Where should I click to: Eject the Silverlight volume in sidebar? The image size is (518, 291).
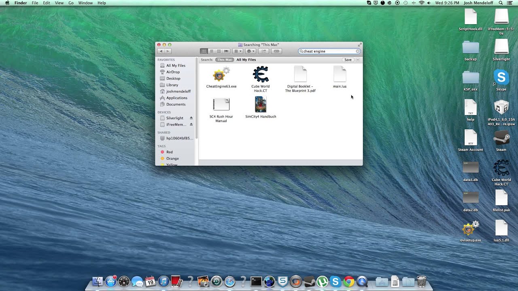click(x=191, y=118)
